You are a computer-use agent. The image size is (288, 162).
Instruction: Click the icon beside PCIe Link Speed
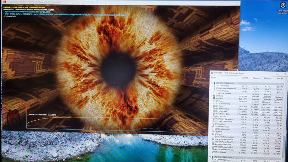(x=213, y=152)
